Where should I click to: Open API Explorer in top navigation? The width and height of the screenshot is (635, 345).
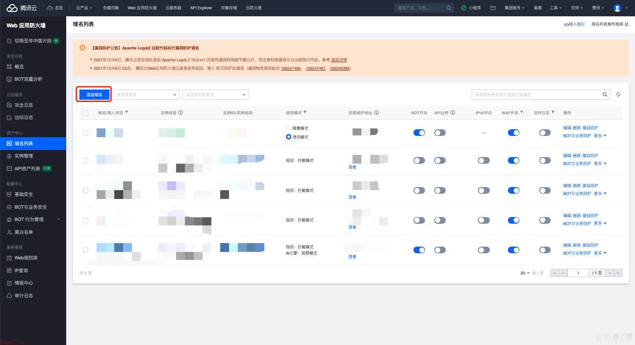tap(201, 8)
